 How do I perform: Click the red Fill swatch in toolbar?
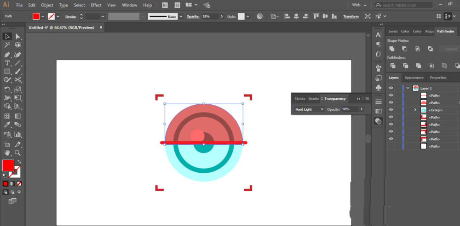pyautogui.click(x=8, y=165)
